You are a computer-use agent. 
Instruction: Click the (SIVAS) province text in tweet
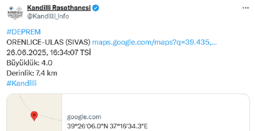point(78,42)
